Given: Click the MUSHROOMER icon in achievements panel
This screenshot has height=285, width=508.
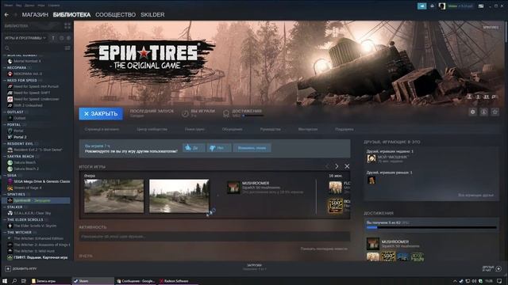Looking at the screenshot, I should (373, 244).
